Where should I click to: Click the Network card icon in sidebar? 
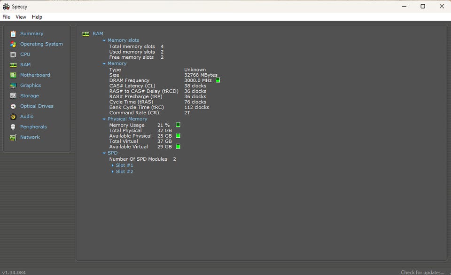click(x=13, y=137)
